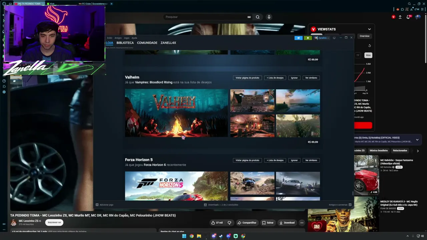This screenshot has width=427, height=240.
Task: Expand the Zanell4x account dropdown in Steam
Action: pyautogui.click(x=322, y=38)
